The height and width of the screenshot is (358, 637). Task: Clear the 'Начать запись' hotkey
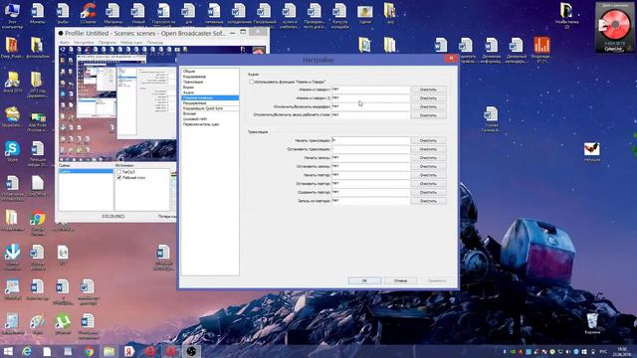428,157
